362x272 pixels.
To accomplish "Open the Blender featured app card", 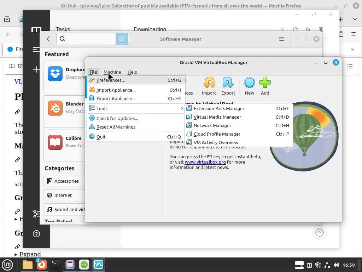I will [x=65, y=111].
